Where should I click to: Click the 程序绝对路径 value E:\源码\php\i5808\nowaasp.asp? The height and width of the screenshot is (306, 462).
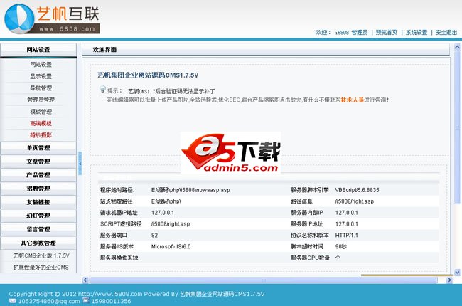coord(190,190)
